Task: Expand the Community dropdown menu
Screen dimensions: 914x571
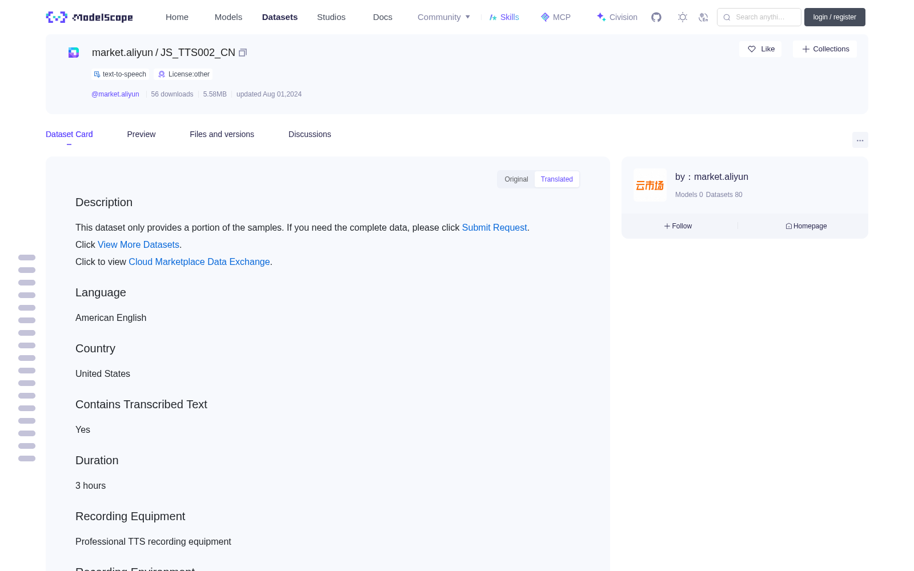Action: 444,17
